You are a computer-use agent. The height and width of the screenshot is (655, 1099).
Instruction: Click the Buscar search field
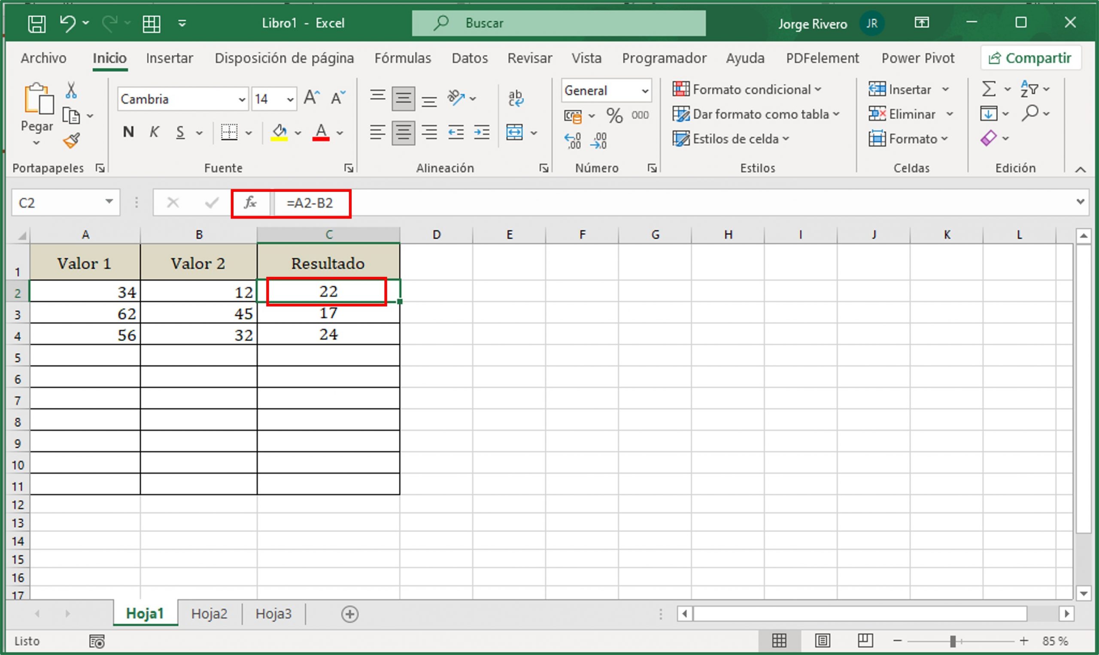(559, 23)
